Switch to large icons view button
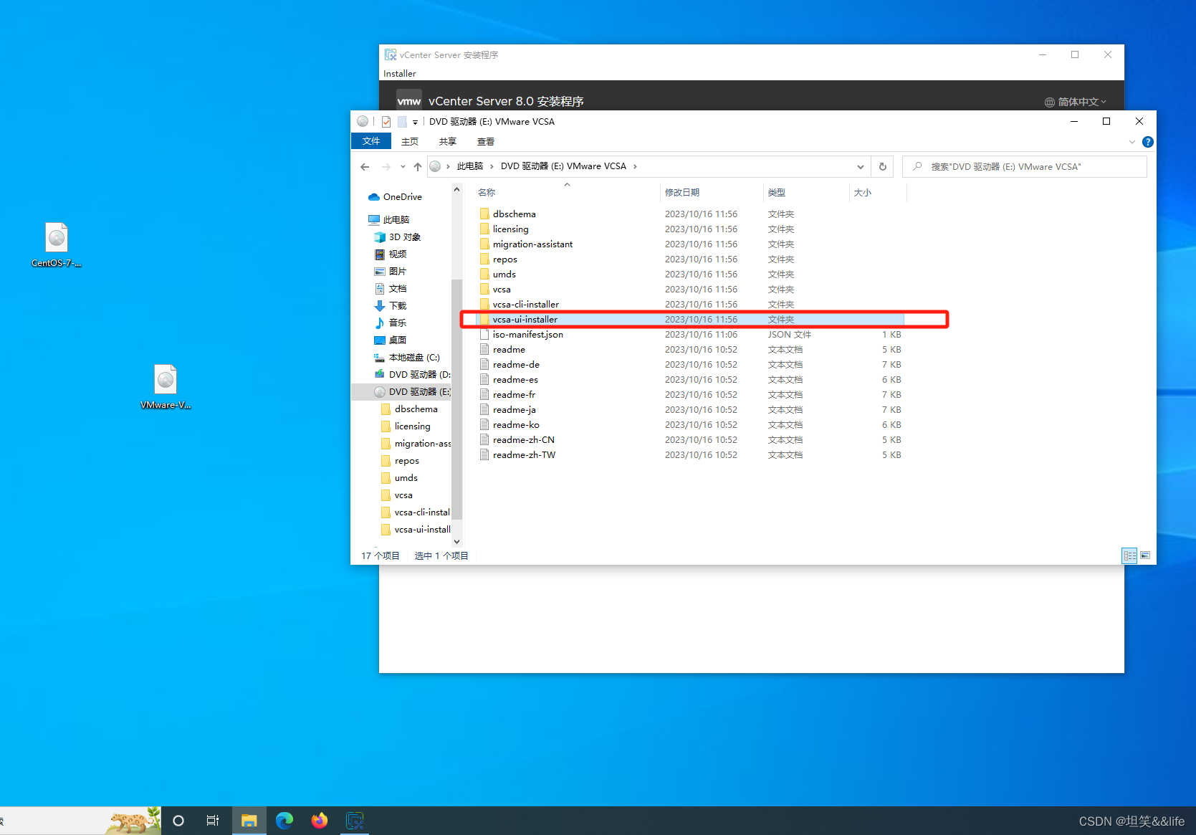The image size is (1196, 835). tap(1145, 555)
